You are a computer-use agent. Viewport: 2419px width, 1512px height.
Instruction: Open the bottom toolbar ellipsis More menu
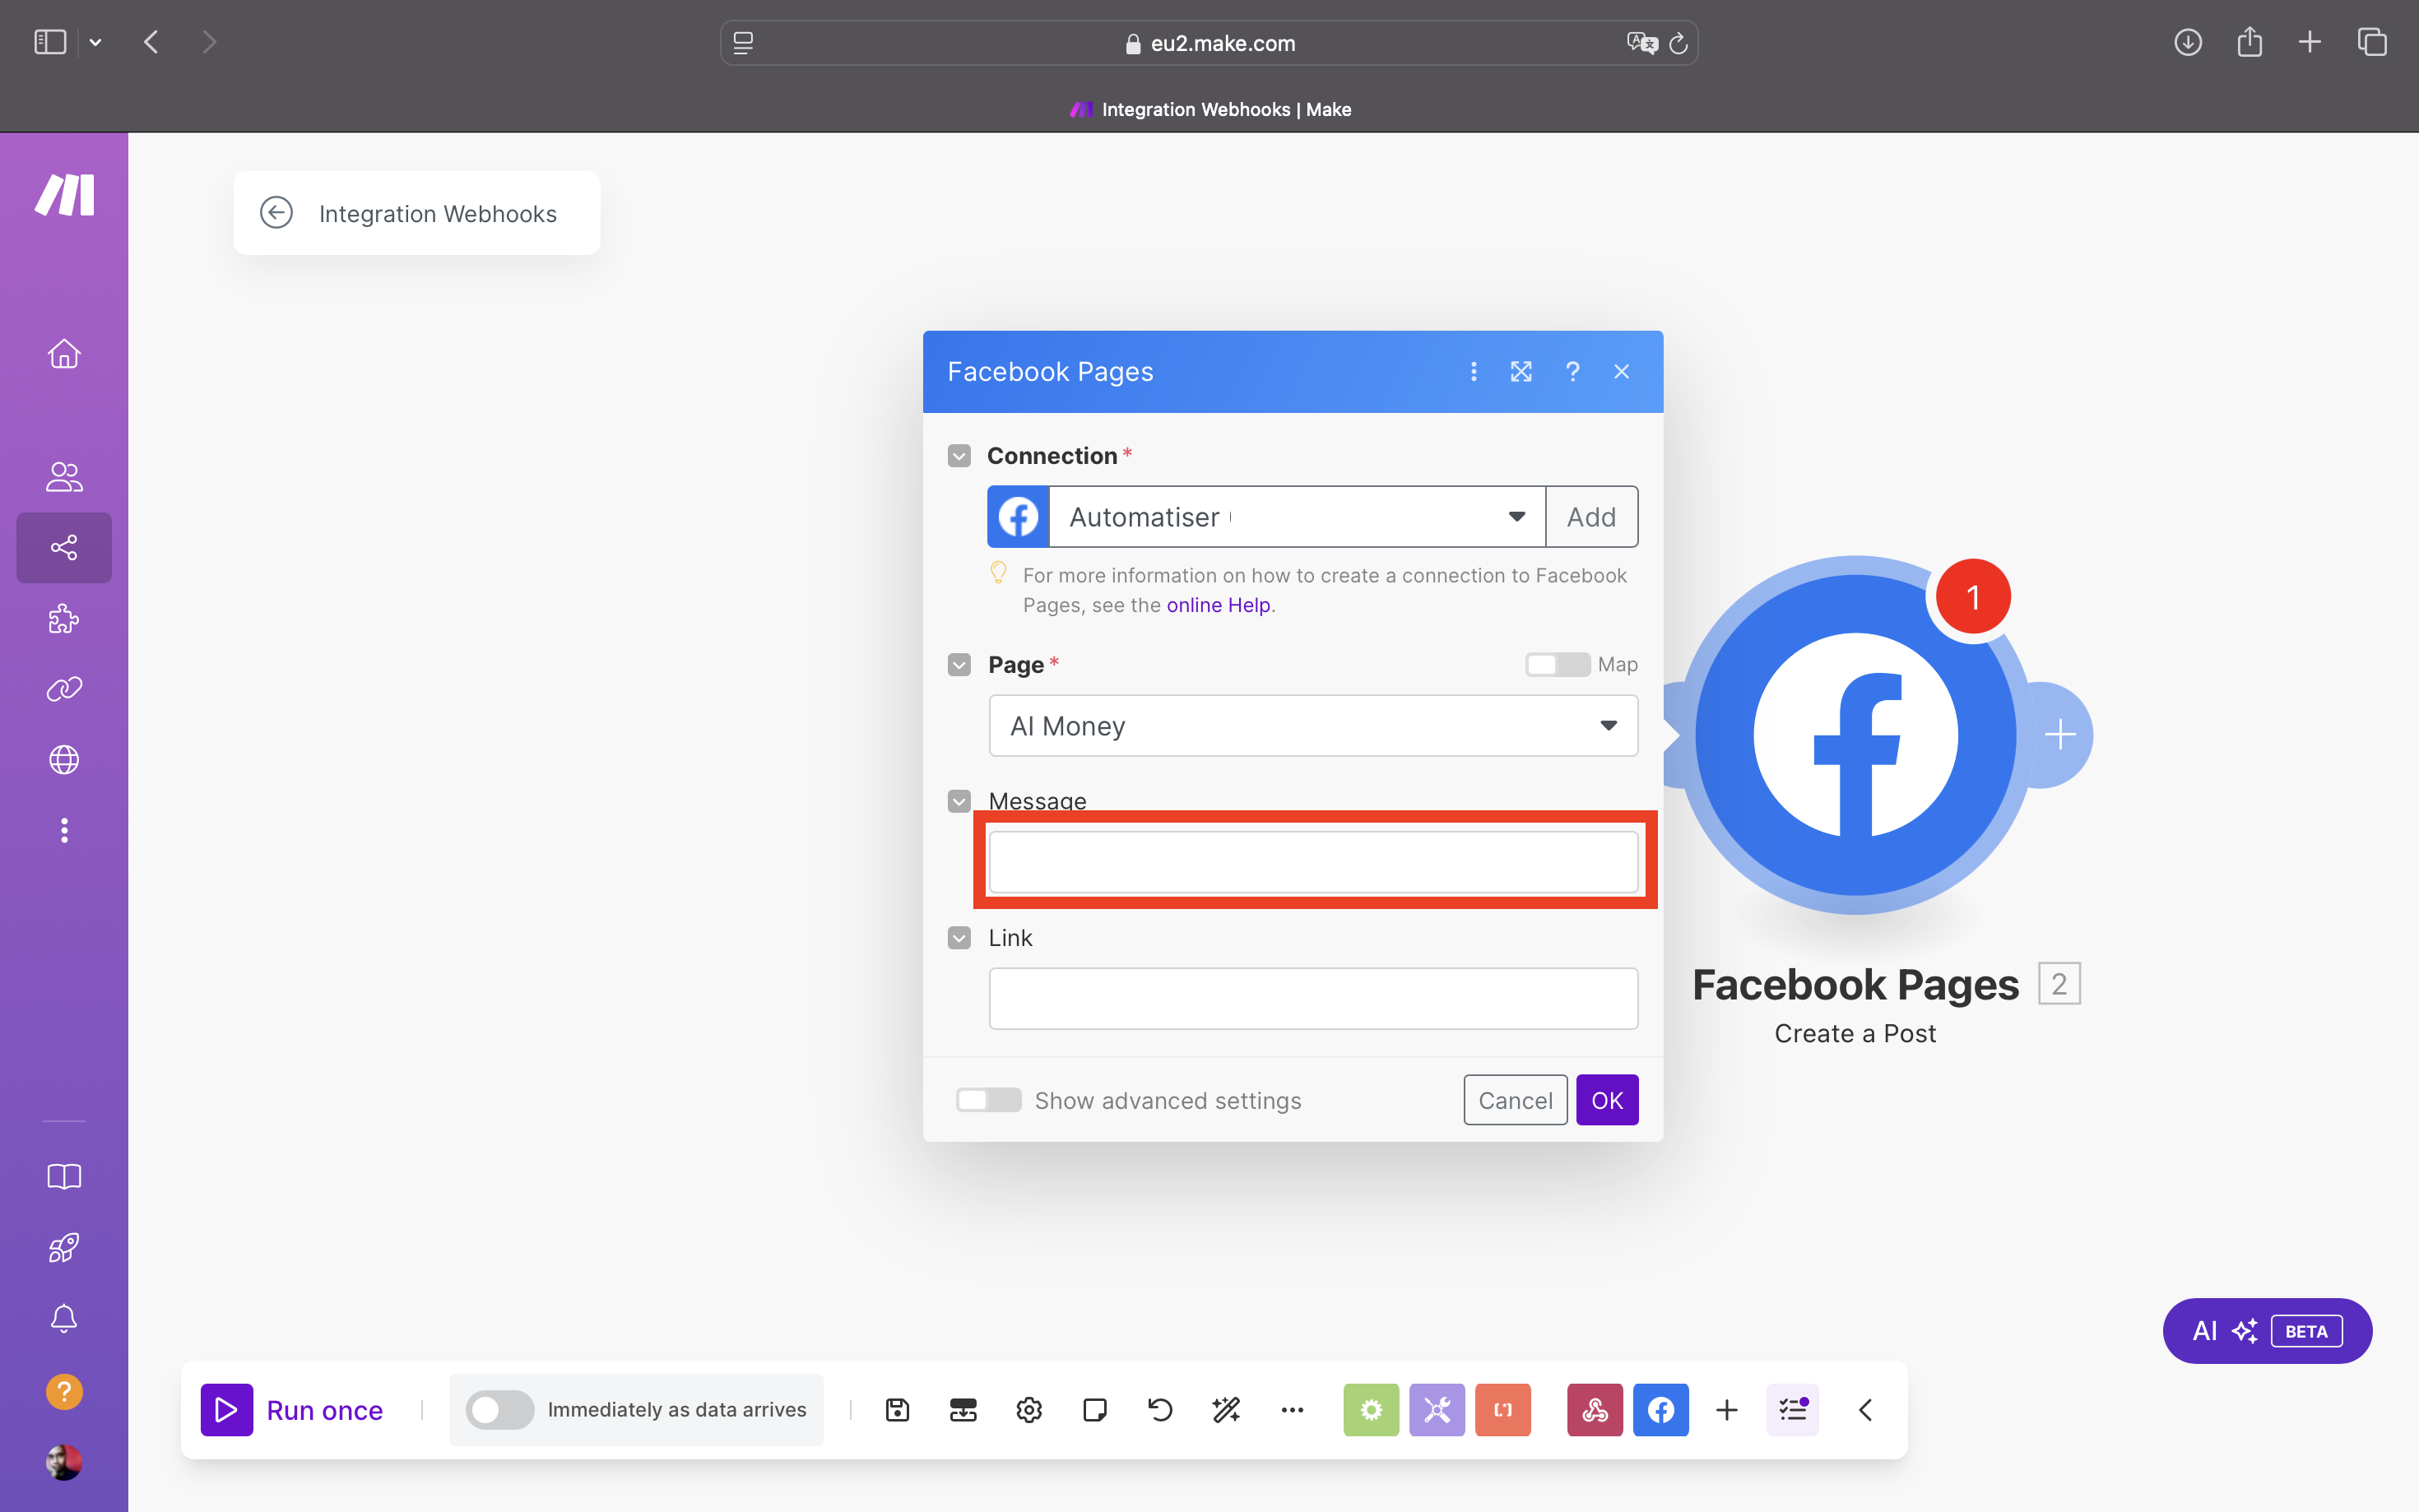point(1292,1410)
